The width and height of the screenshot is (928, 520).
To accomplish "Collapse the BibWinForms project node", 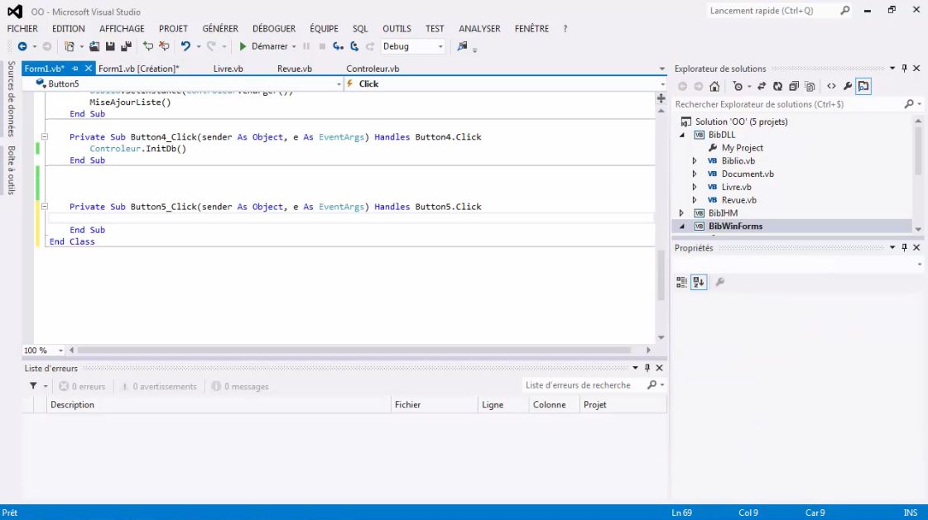I will click(682, 226).
